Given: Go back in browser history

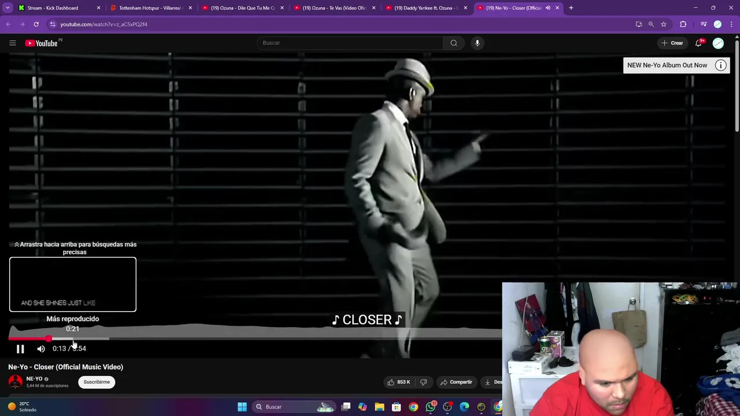Looking at the screenshot, I should click(x=9, y=24).
